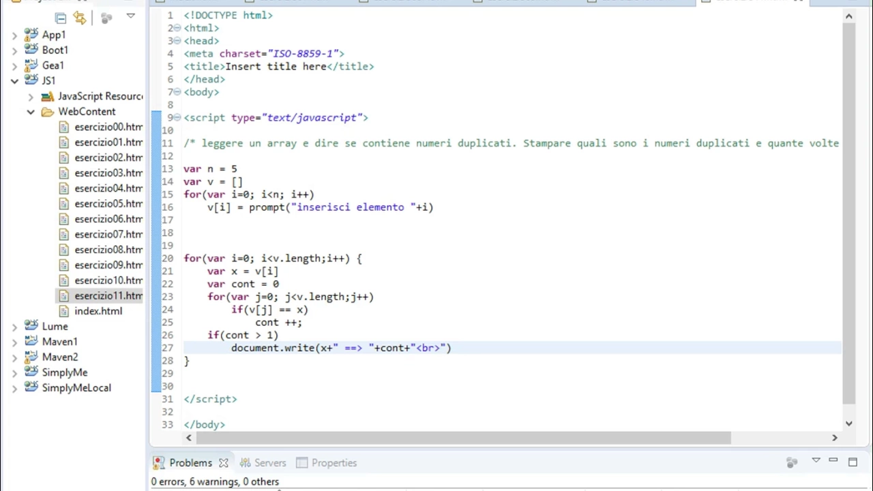Close the Problems view tab
Viewport: 873px width, 491px height.
pos(223,462)
